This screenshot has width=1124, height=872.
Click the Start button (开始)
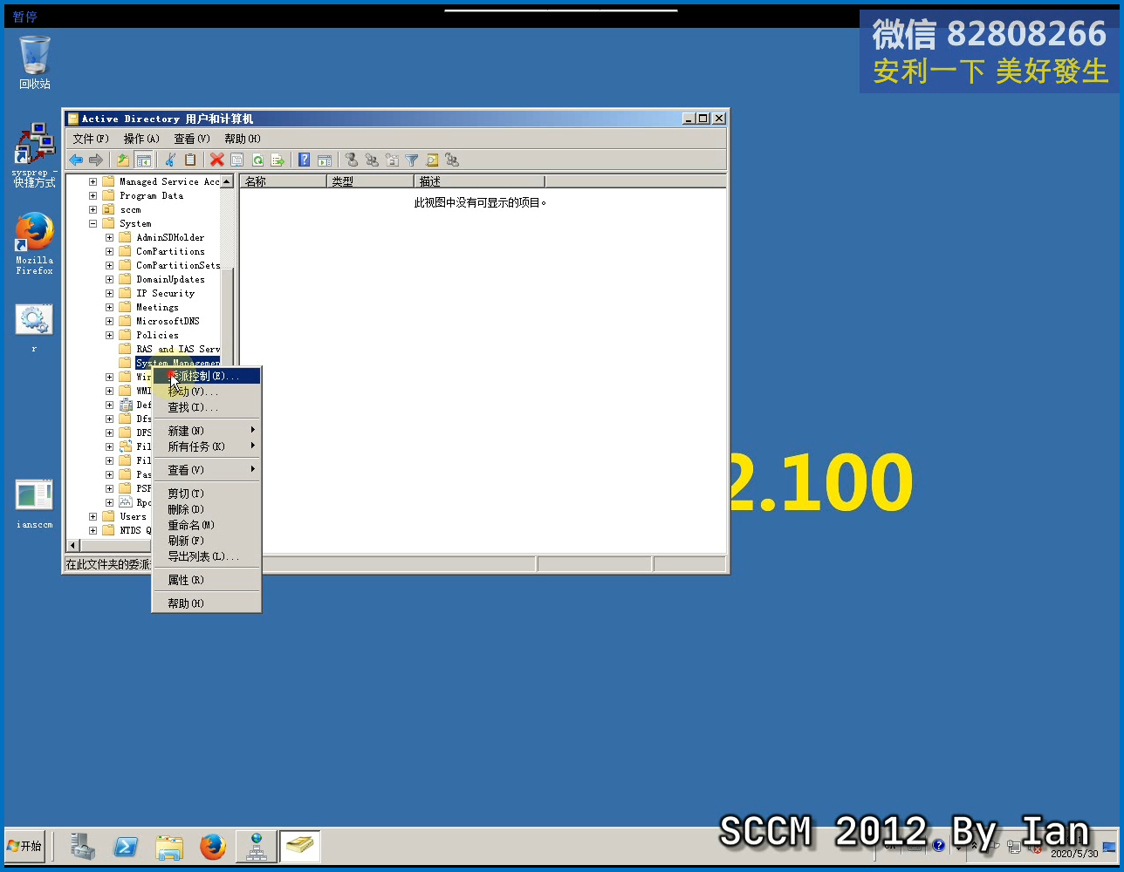tap(24, 846)
